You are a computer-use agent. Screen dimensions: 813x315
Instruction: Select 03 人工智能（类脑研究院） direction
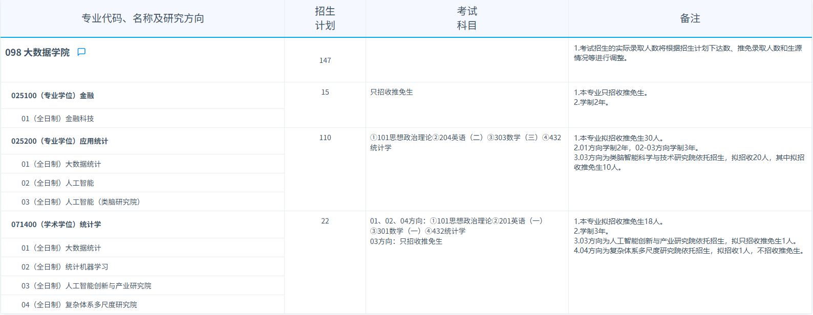[x=80, y=202]
